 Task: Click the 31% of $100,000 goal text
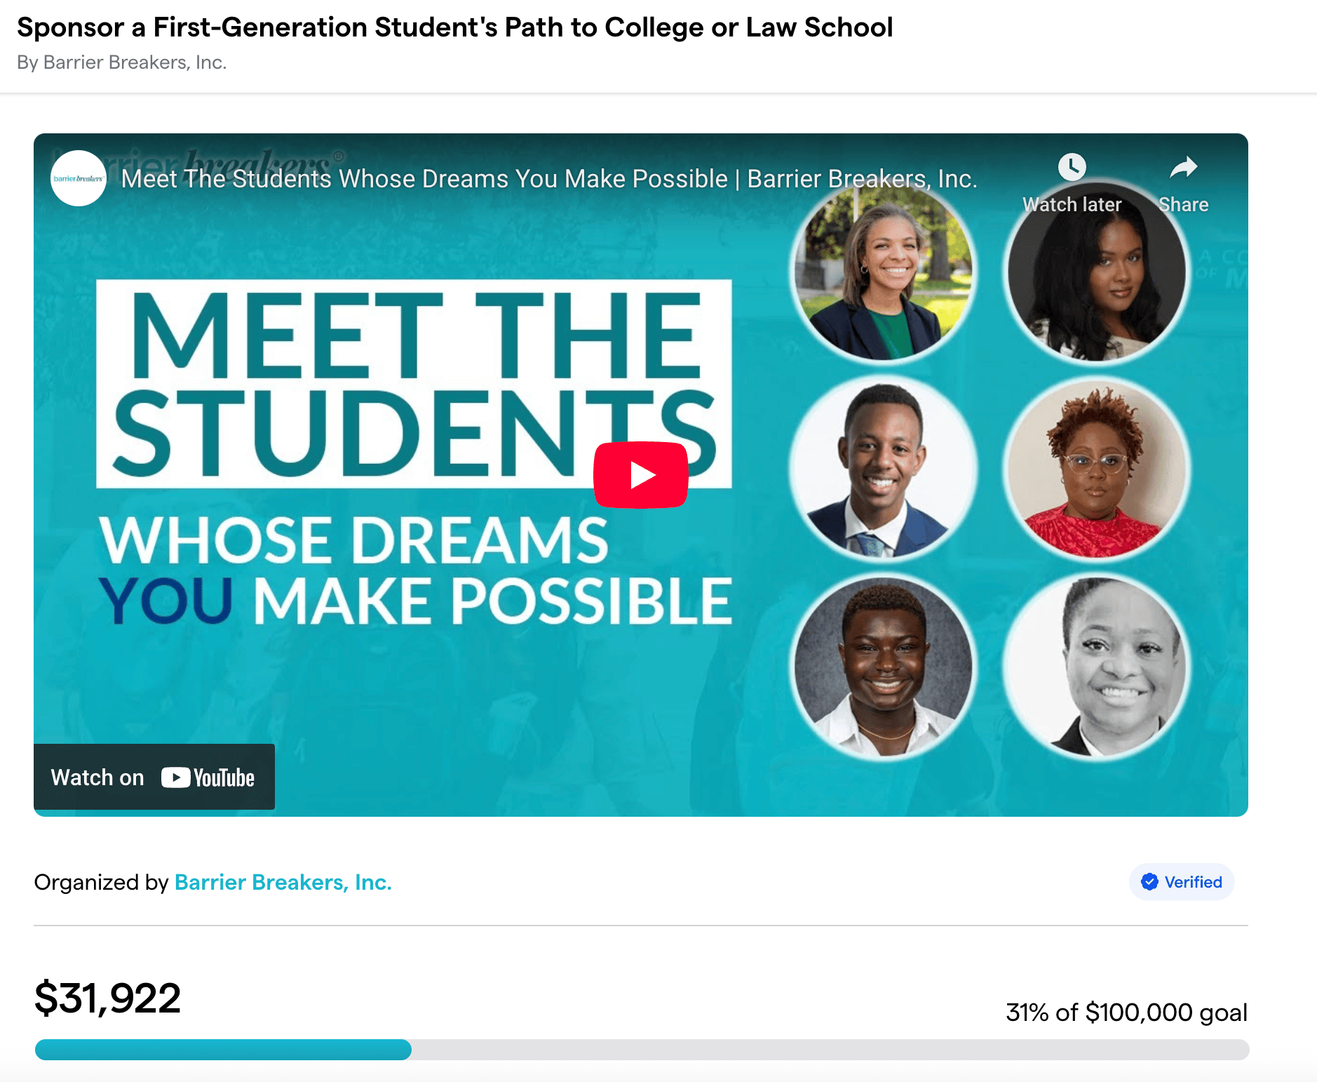pyautogui.click(x=1126, y=1013)
